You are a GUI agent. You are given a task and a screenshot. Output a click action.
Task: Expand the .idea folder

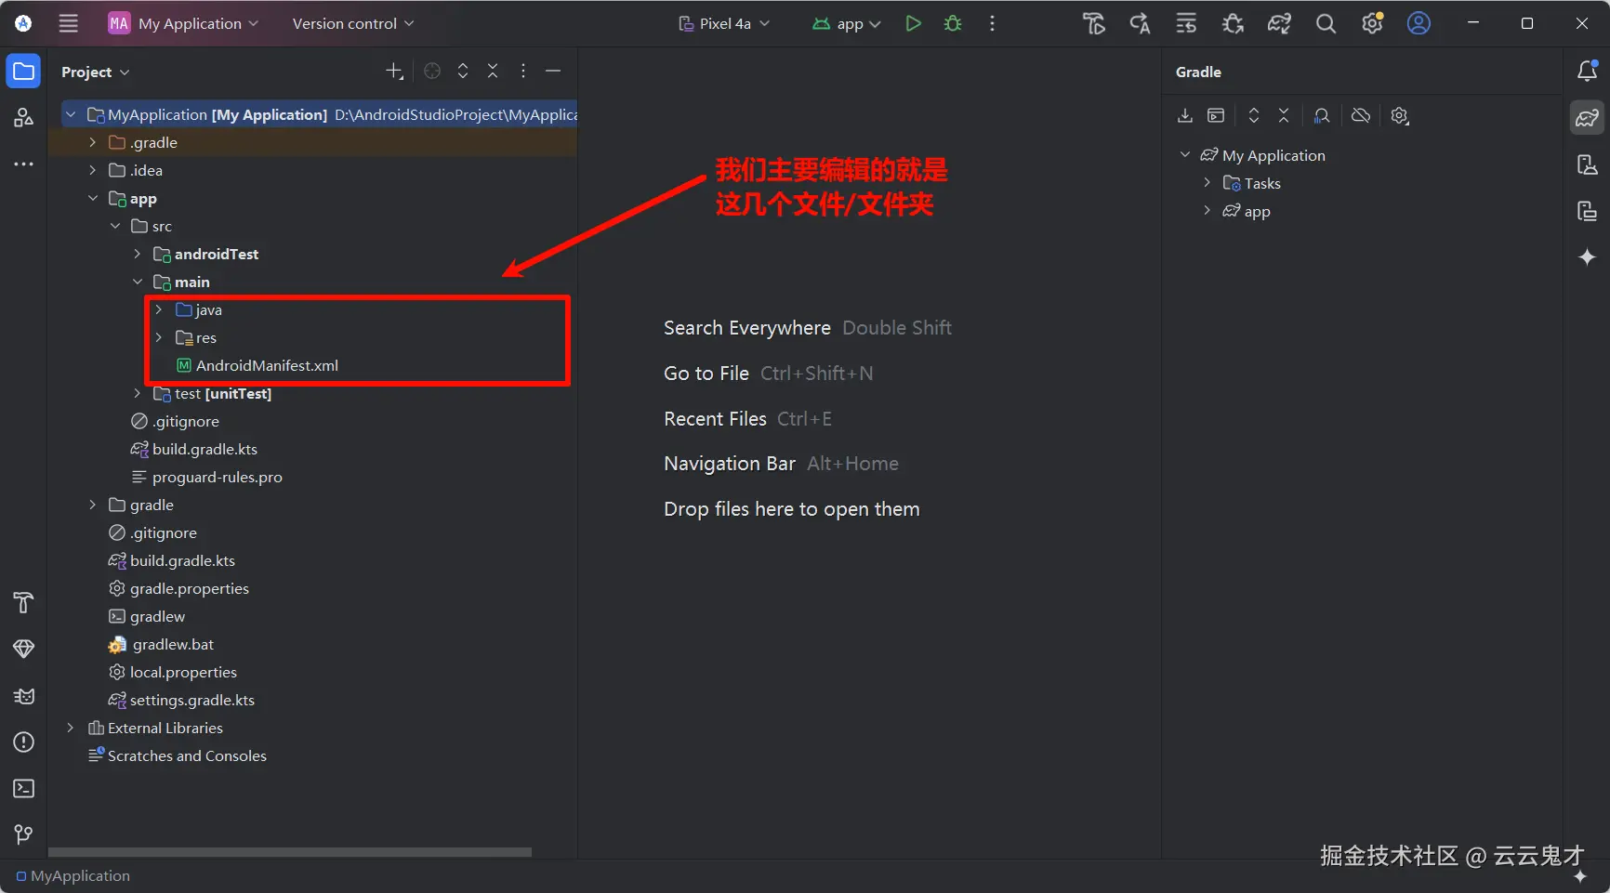click(x=92, y=170)
